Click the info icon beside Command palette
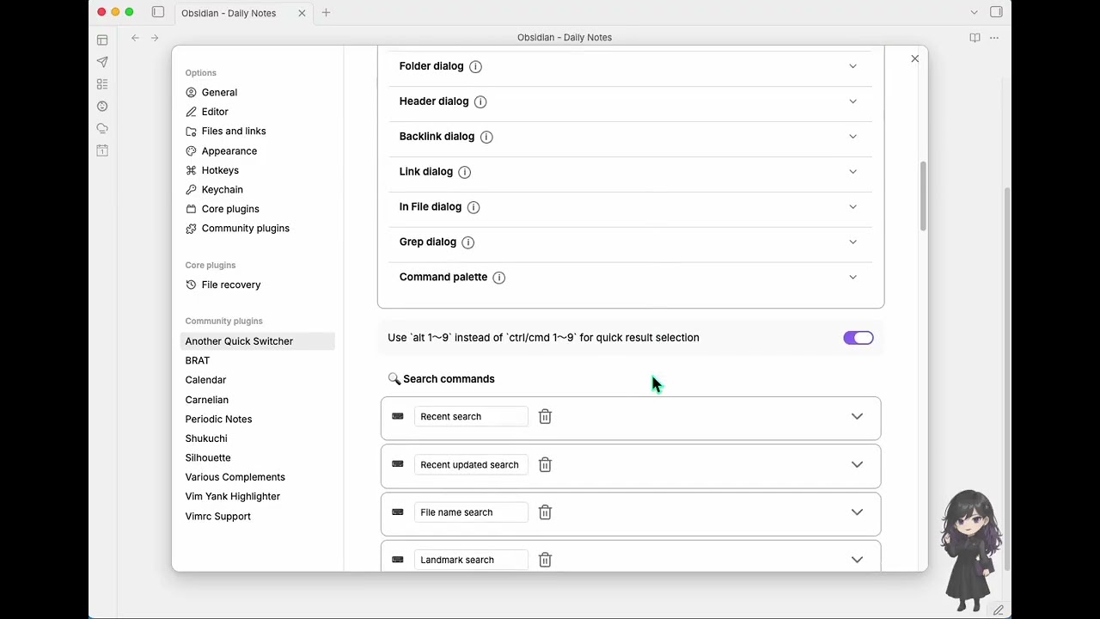The width and height of the screenshot is (1100, 619). coord(499,278)
